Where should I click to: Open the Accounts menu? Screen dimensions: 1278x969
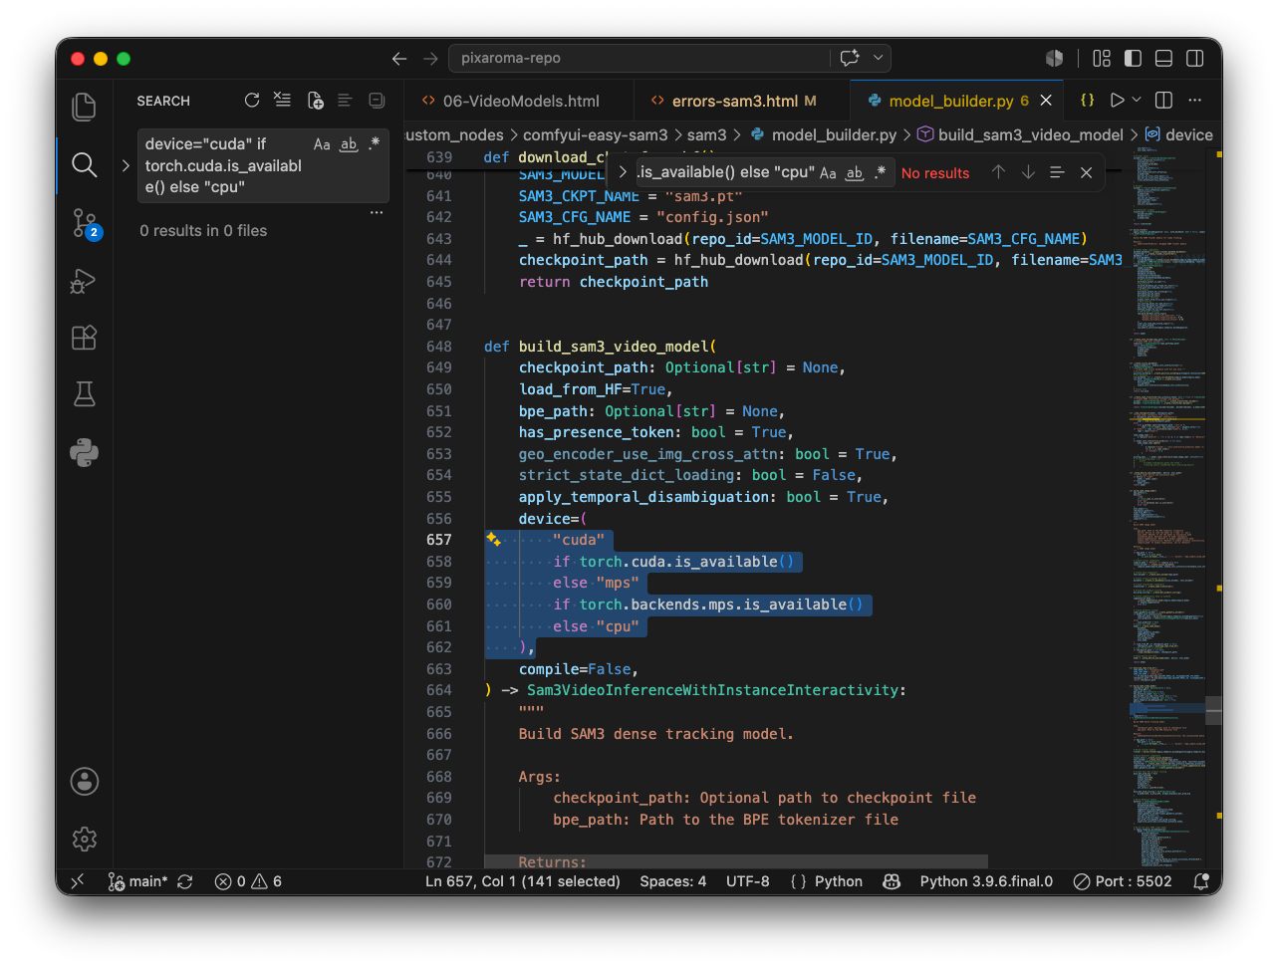[85, 782]
